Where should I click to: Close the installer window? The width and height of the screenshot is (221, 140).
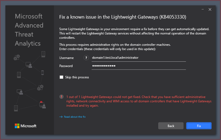pyautogui.click(x=210, y=9)
